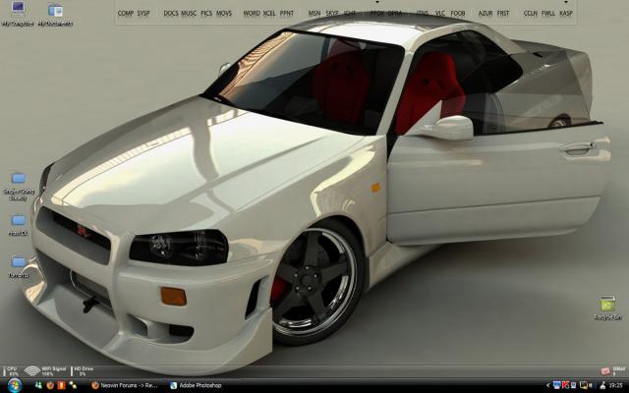Viewport: 629px width, 393px height.
Task: Launch XCEL from top launcher
Action: pos(269,13)
